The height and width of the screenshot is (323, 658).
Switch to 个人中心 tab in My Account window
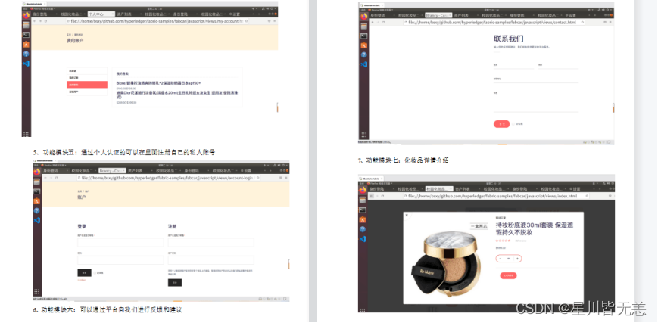click(x=99, y=14)
